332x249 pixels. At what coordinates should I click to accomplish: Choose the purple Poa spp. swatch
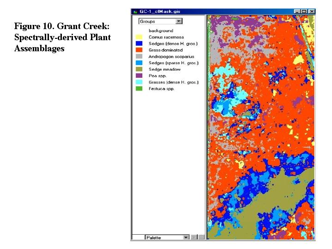click(x=139, y=76)
